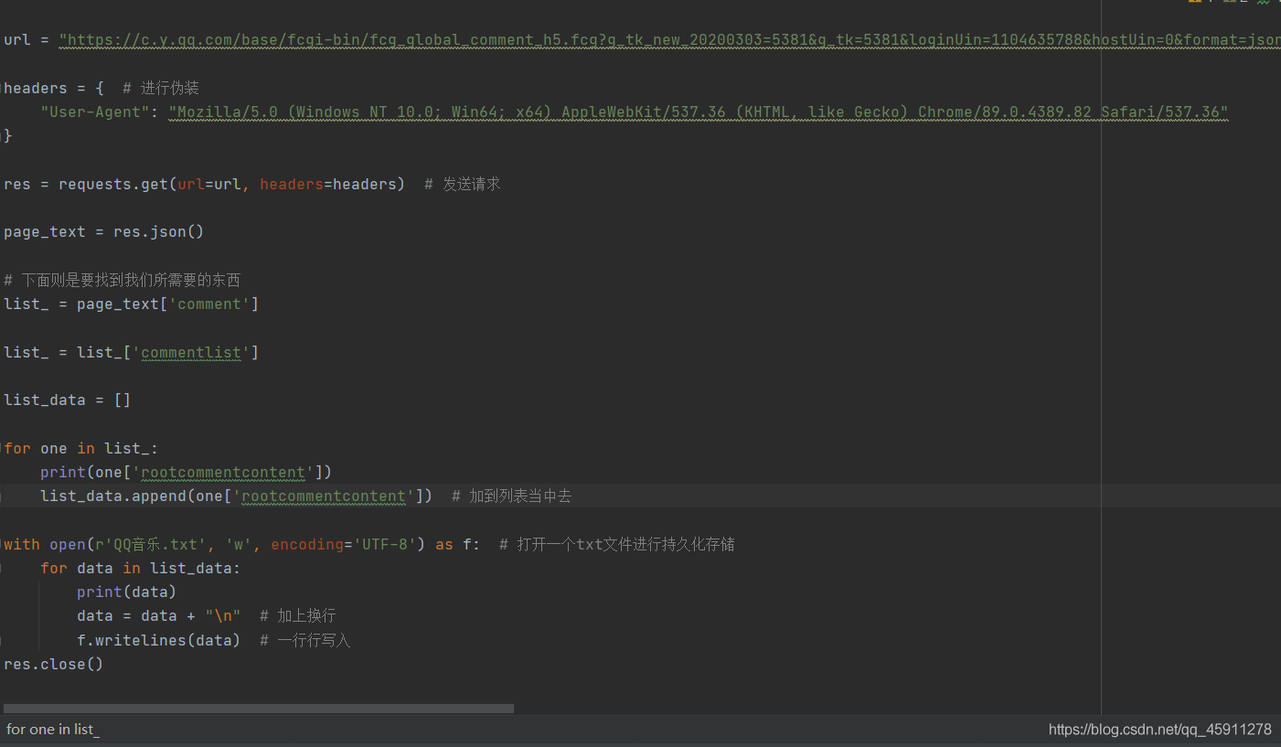Click the 'w' file mode string

point(240,545)
